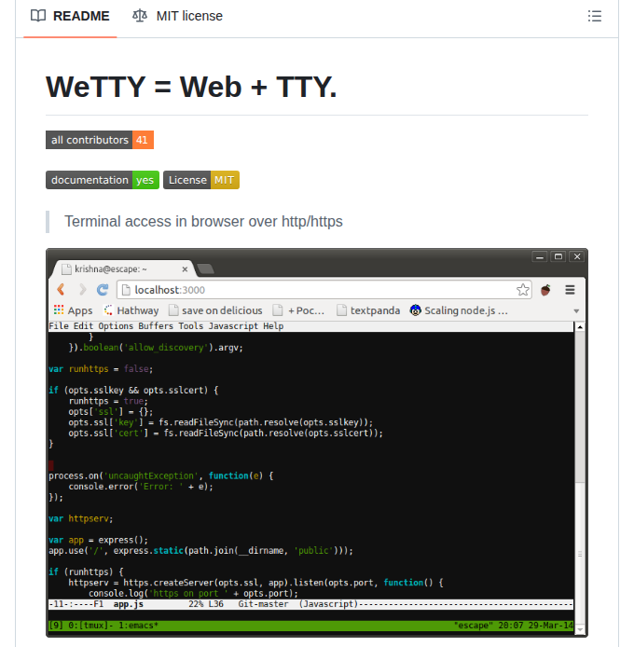The width and height of the screenshot is (634, 647).
Task: Click the 22% L36 position indicator
Action: tap(206, 604)
